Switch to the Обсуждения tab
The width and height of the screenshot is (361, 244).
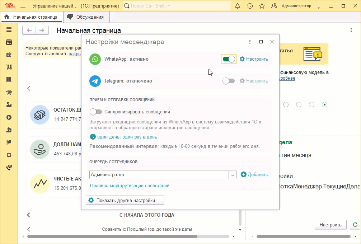pyautogui.click(x=86, y=17)
